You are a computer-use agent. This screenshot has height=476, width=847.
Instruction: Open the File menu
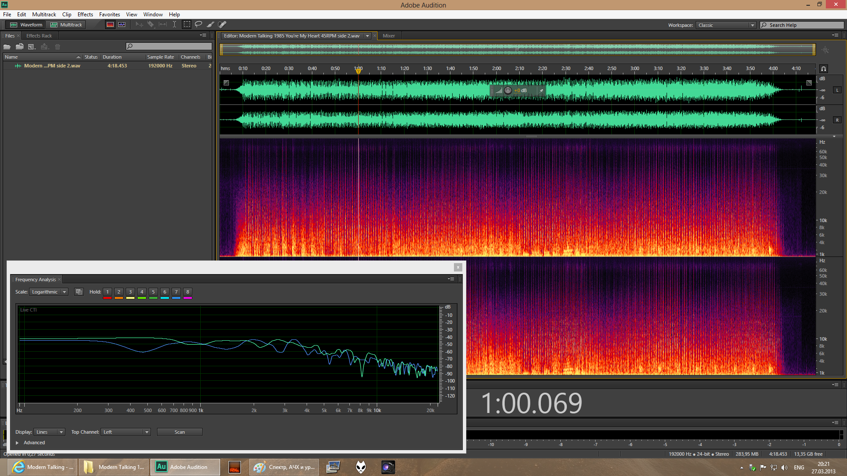(7, 15)
